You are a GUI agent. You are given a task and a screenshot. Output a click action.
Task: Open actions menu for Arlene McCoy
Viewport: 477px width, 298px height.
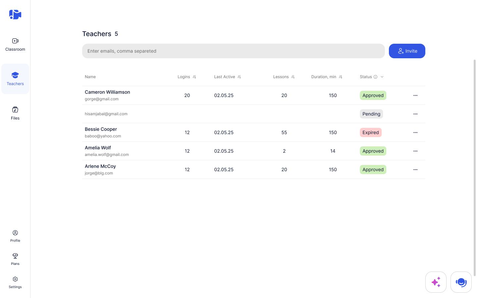[x=415, y=170]
